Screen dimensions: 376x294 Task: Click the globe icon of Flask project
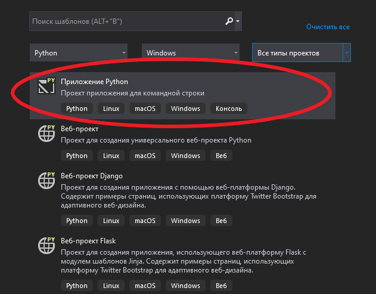(x=46, y=245)
